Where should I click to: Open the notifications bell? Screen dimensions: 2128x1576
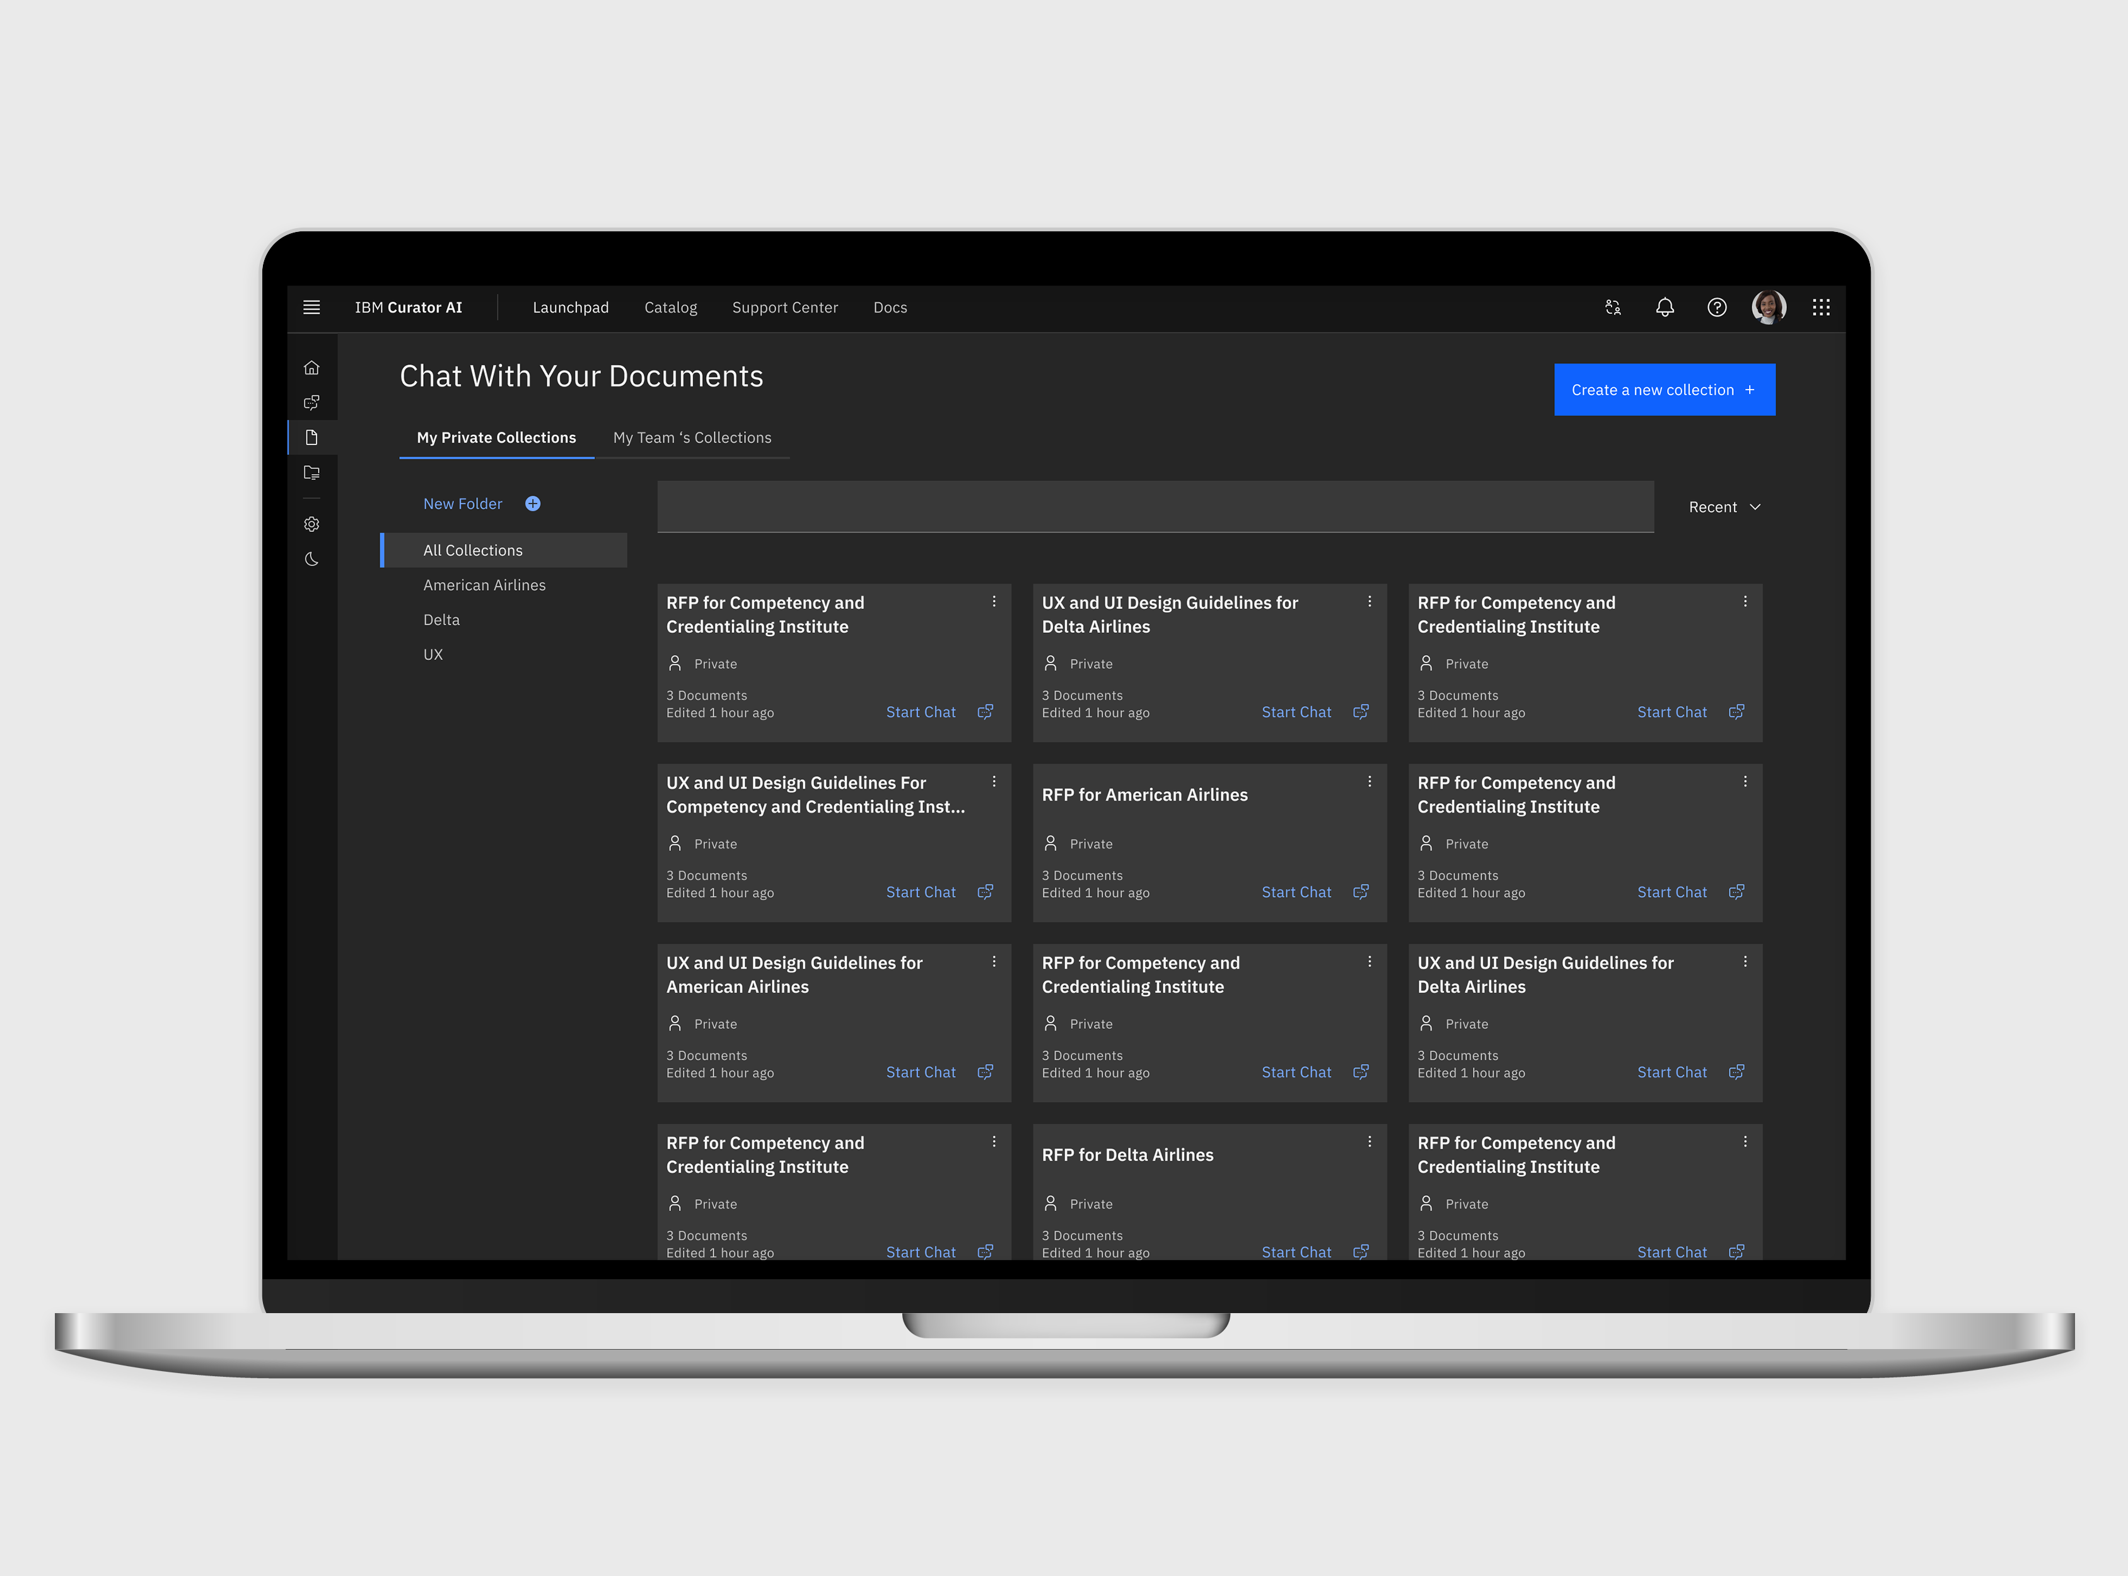coord(1665,307)
